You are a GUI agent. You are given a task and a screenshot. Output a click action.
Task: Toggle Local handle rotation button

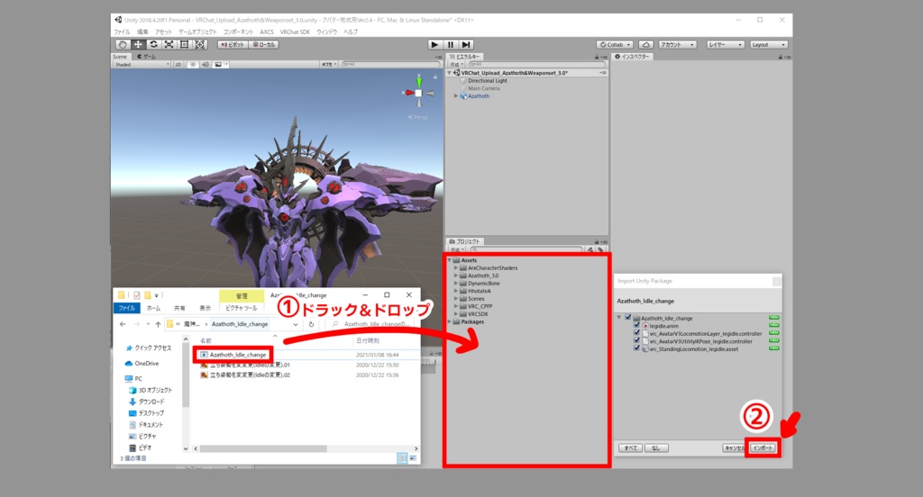click(x=264, y=45)
